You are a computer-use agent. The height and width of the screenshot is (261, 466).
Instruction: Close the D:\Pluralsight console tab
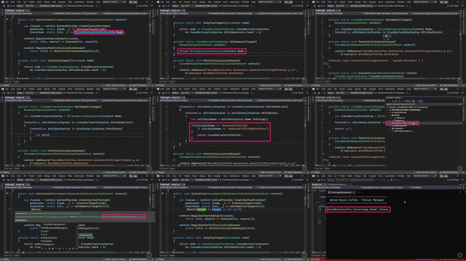pos(354,192)
